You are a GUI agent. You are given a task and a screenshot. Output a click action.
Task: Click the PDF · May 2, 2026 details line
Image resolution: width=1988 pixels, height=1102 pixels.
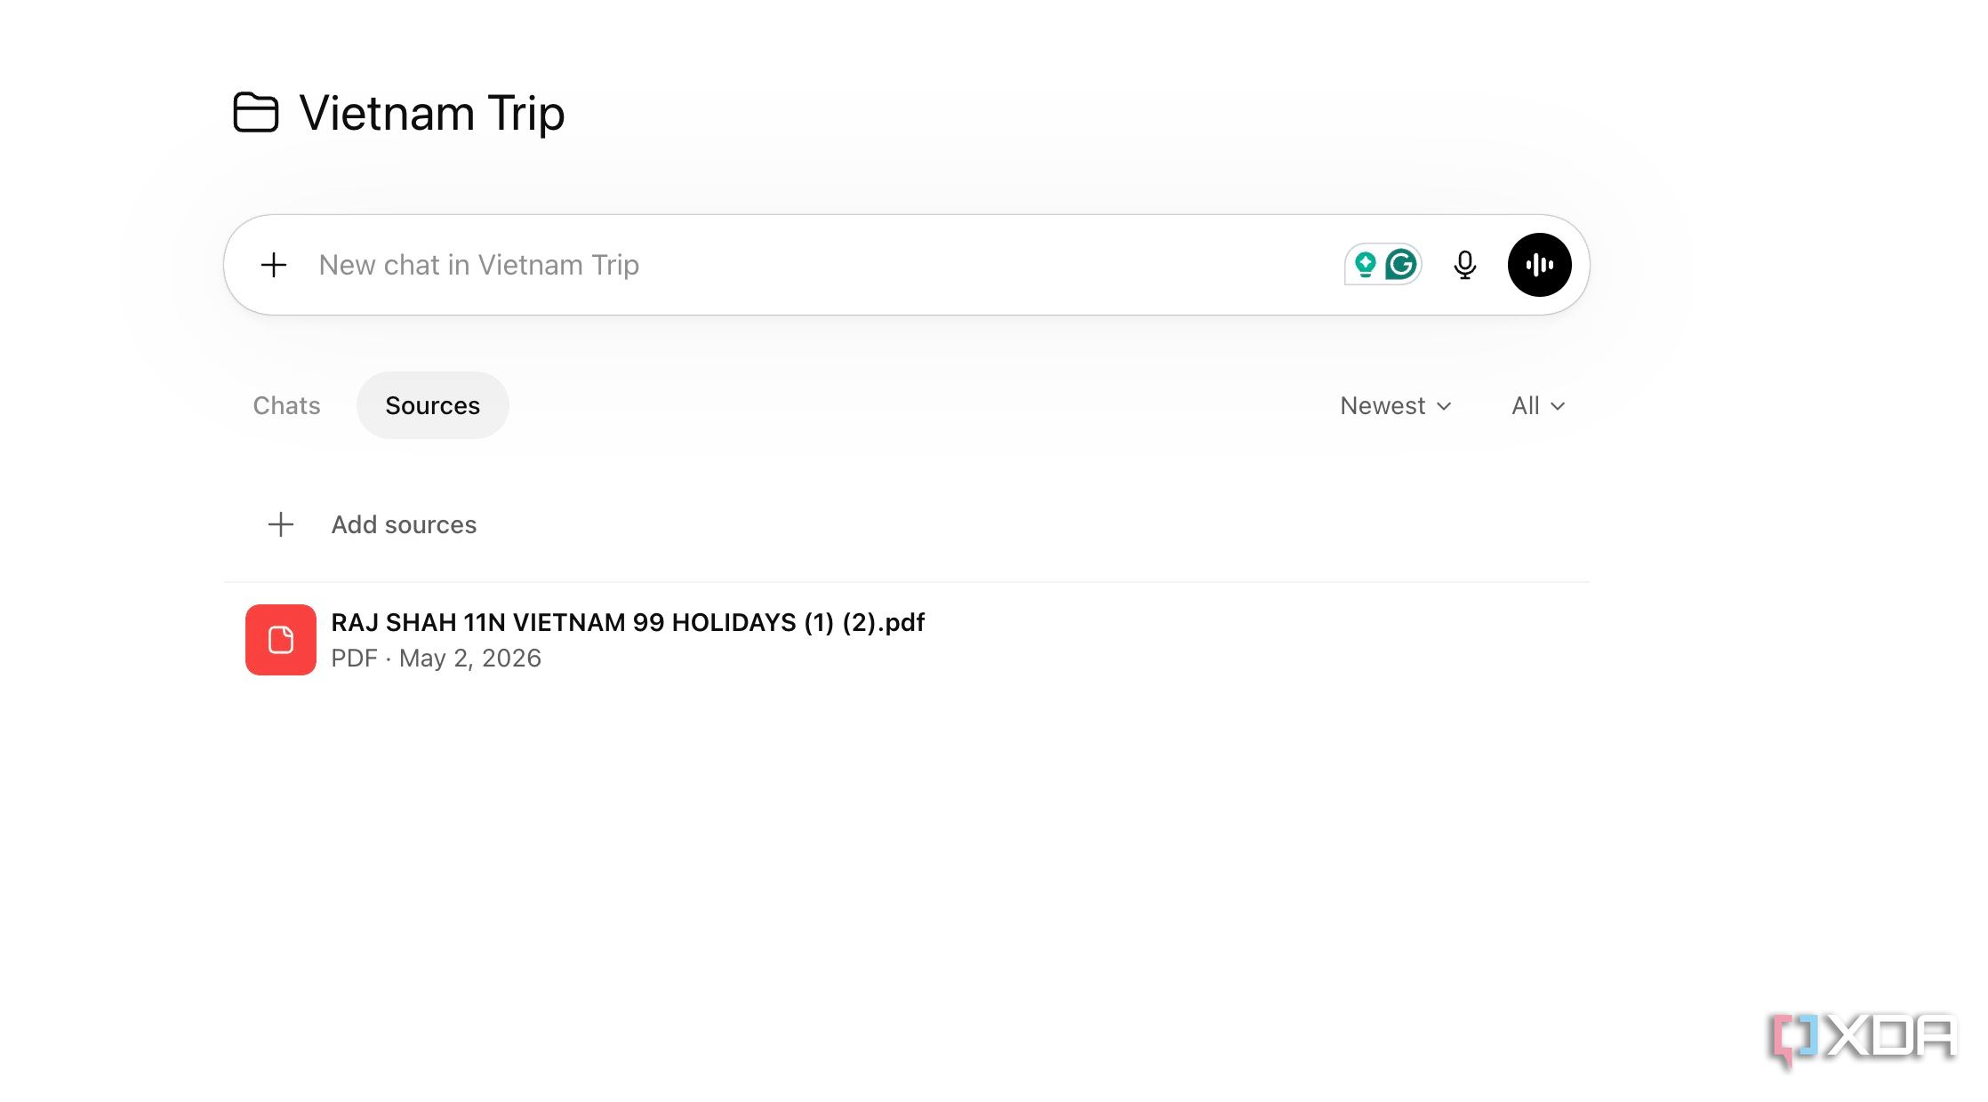point(437,658)
